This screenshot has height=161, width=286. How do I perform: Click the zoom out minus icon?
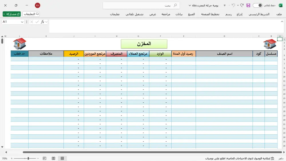(x=38, y=158)
